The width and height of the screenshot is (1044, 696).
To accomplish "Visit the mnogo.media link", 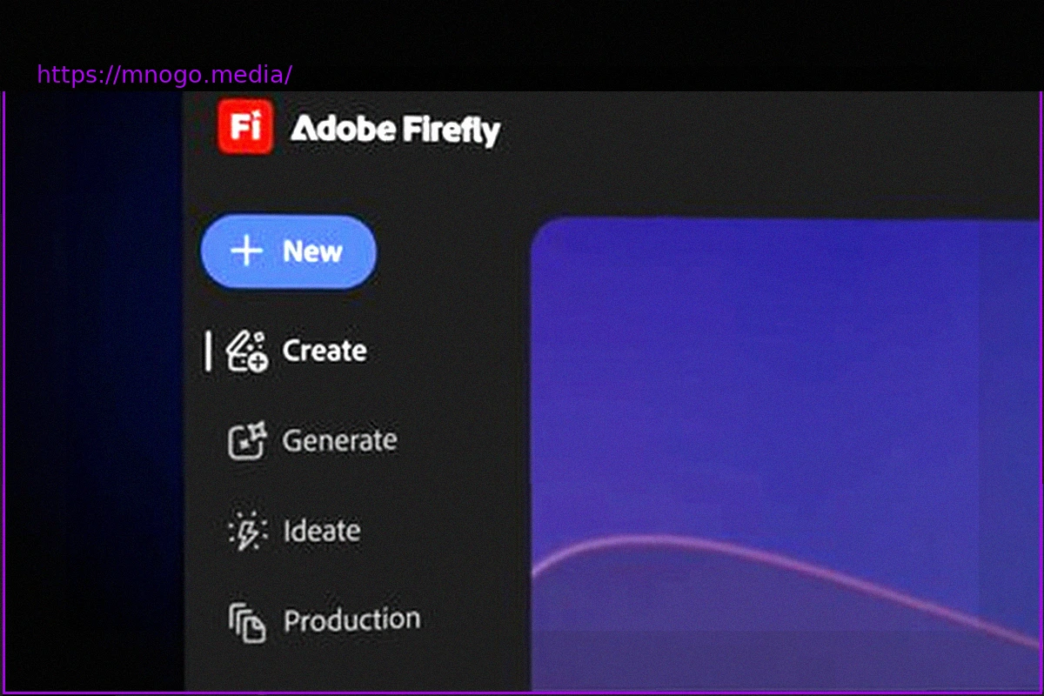I will pyautogui.click(x=164, y=75).
